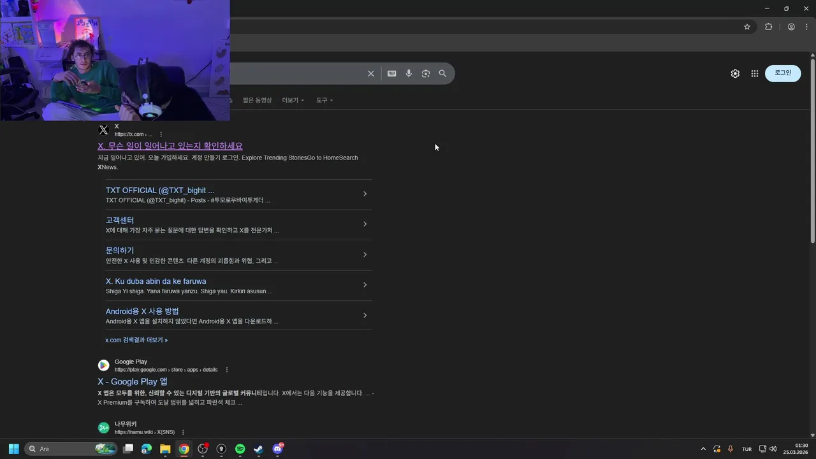
Task: Click the https://x.com breadcrumb text
Action: 133,135
